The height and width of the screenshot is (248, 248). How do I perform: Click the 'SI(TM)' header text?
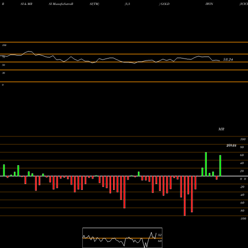94,4
